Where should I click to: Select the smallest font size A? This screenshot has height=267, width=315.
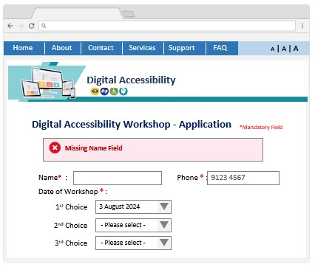(272, 49)
